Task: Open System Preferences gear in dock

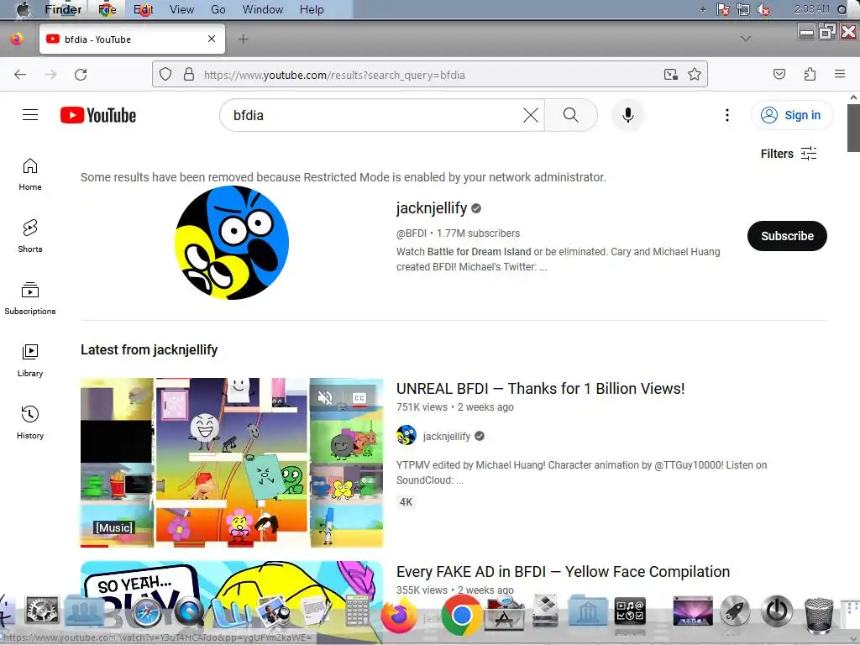Action: tap(42, 612)
